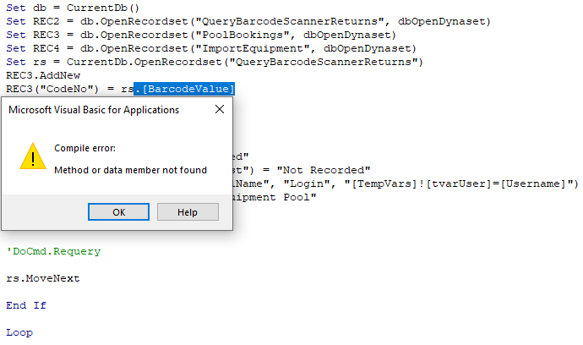The height and width of the screenshot is (345, 583).
Task: Place cursor on rs.MoveNext statement
Action: pos(43,278)
